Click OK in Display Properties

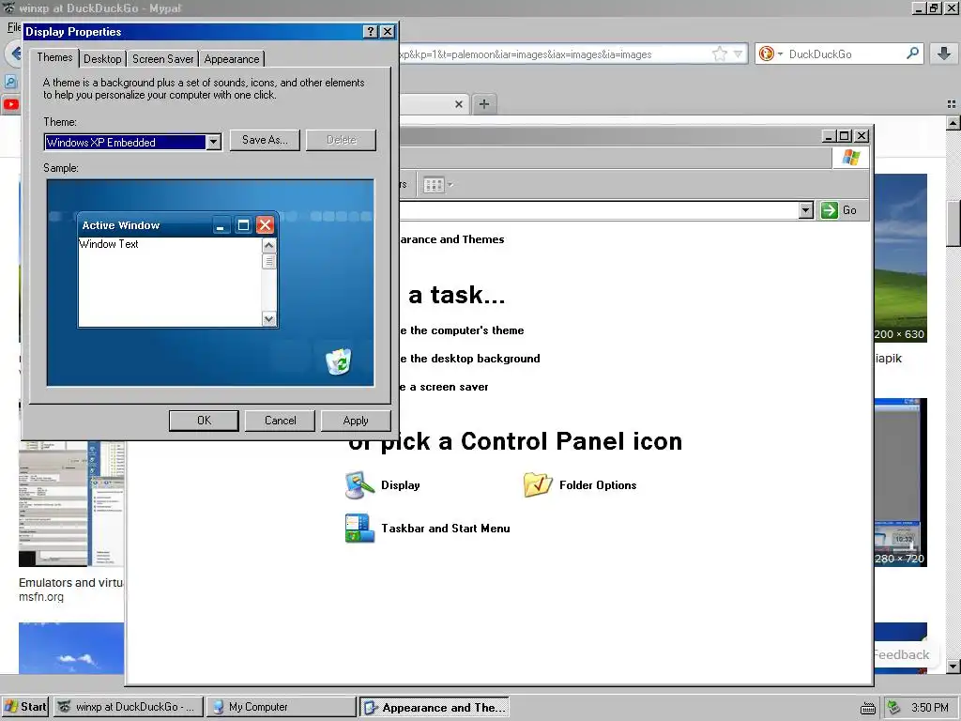(x=204, y=421)
